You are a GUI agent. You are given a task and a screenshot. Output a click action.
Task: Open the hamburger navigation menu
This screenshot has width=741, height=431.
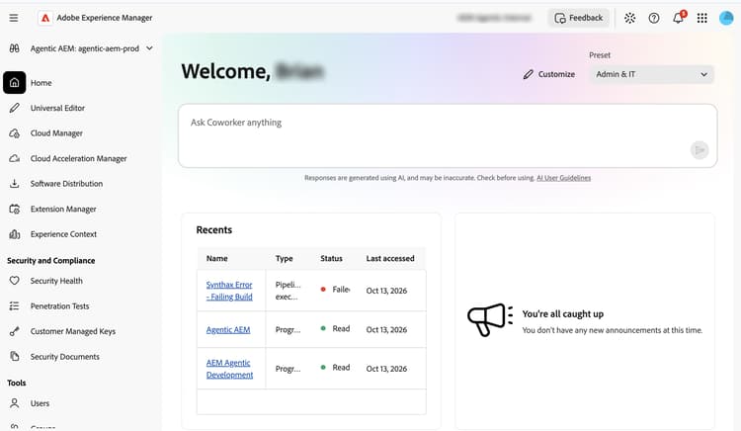tap(14, 18)
